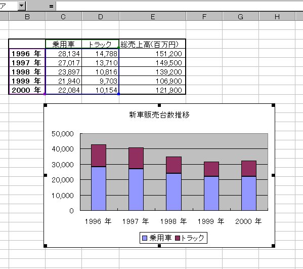Select the cell with value 151,200
This screenshot has width=303, height=269.
click(152, 54)
